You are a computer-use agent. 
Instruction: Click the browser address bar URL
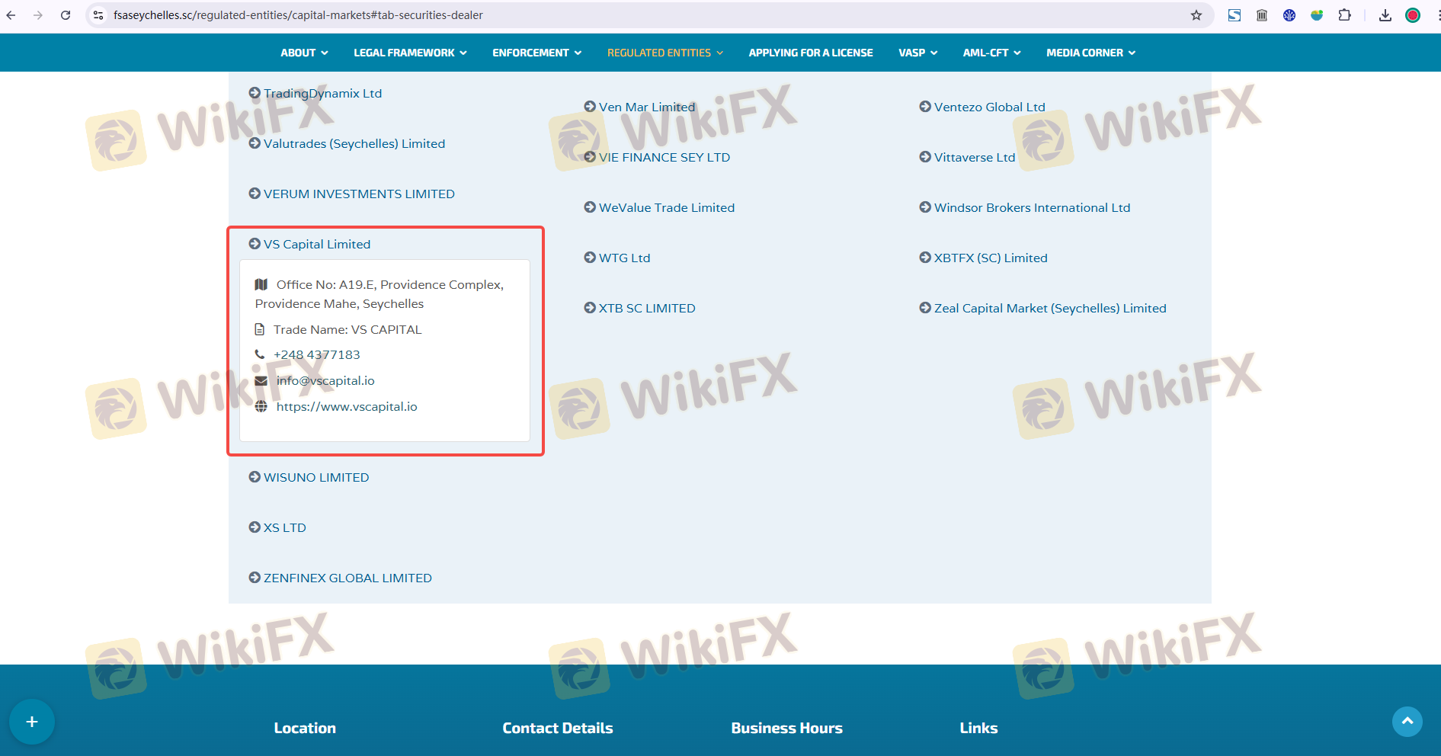[298, 15]
